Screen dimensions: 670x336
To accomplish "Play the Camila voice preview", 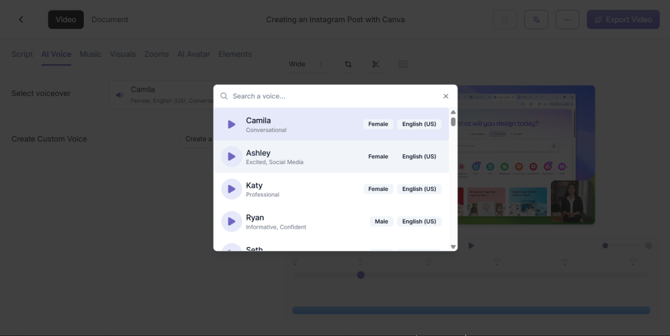I will click(232, 124).
